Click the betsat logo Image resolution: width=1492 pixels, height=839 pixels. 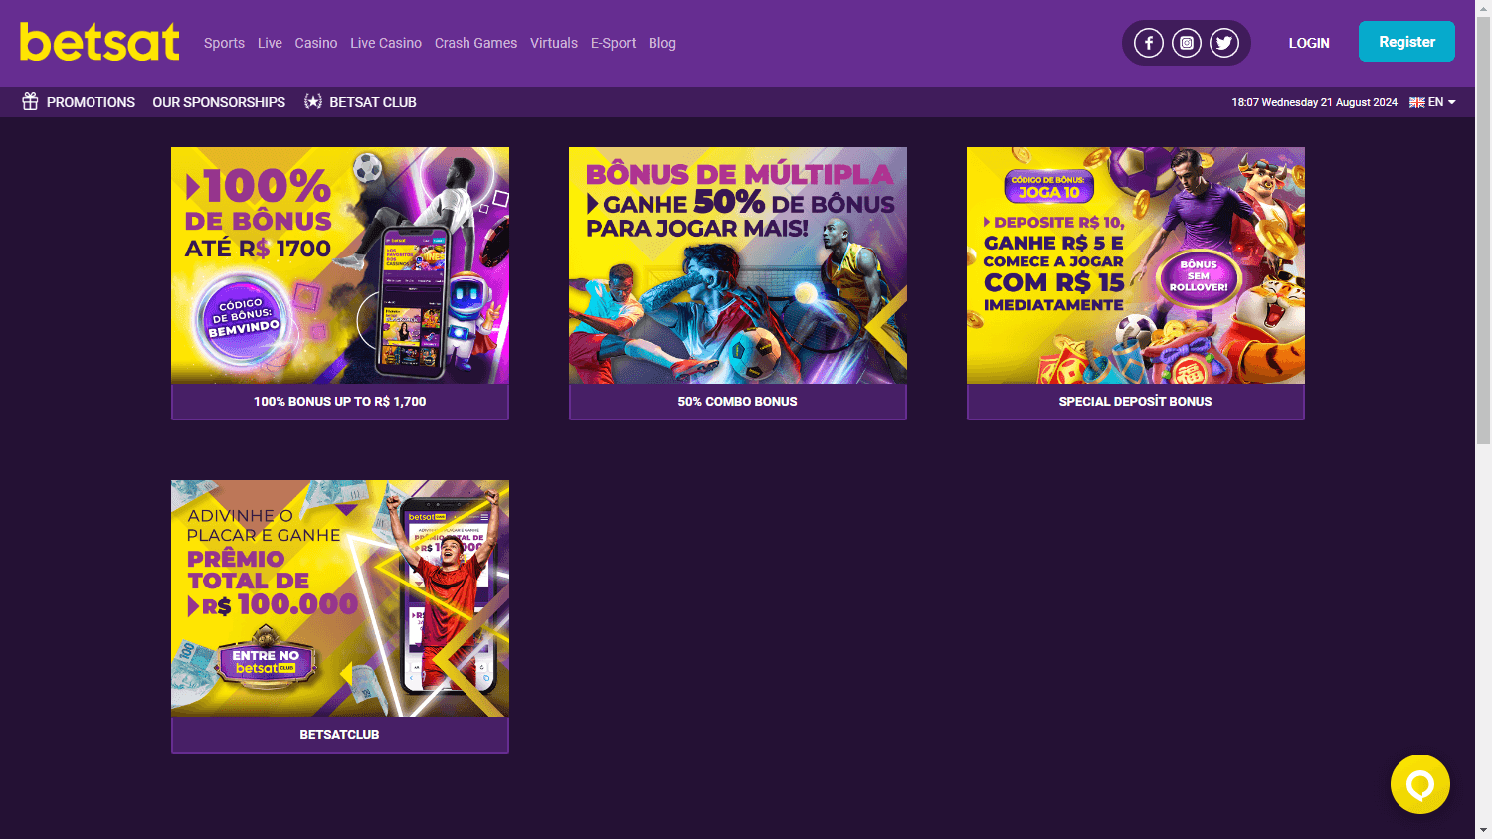(99, 42)
